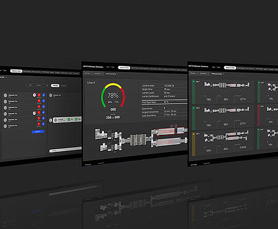Image resolution: width=278 pixels, height=229 pixels.
Task: Open top-left line card diagram on right screen
Action: click(x=227, y=85)
